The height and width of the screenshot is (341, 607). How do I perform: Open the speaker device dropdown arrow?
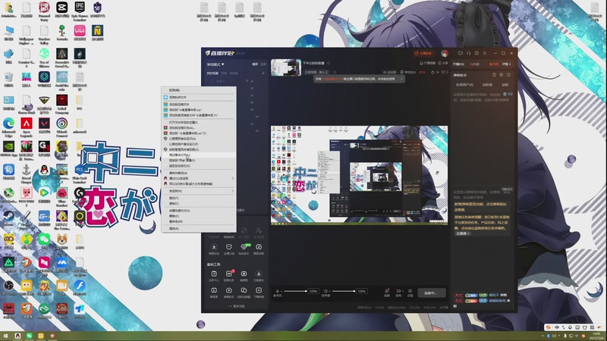(329, 291)
